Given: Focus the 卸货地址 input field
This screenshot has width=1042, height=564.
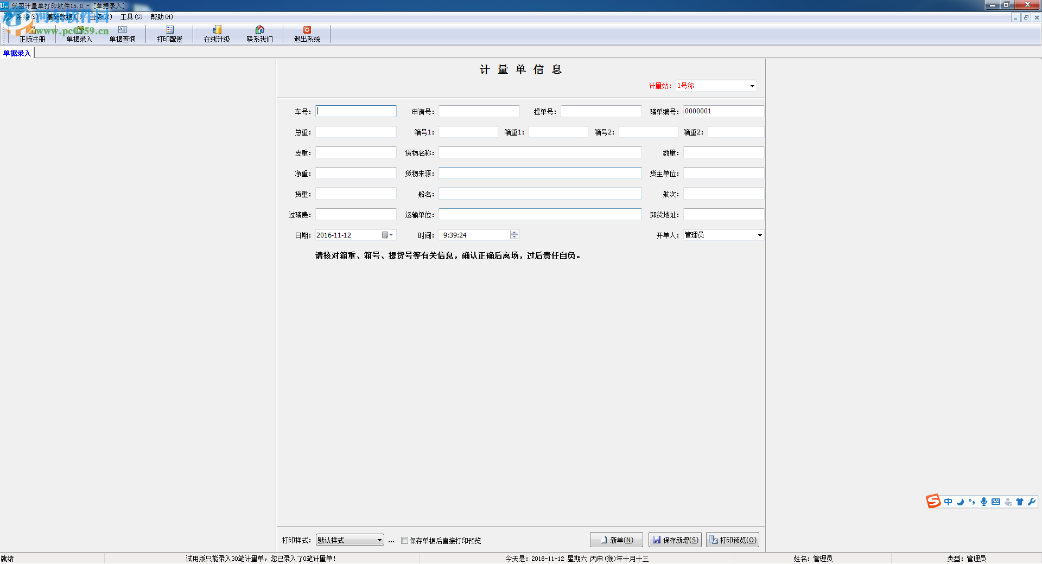Looking at the screenshot, I should point(724,214).
